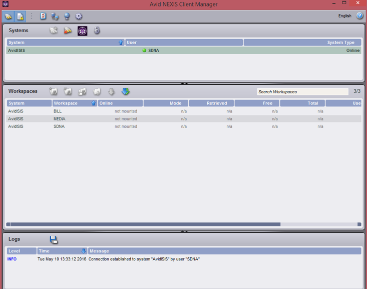Open the English language selector
This screenshot has height=289, width=367.
(x=345, y=16)
